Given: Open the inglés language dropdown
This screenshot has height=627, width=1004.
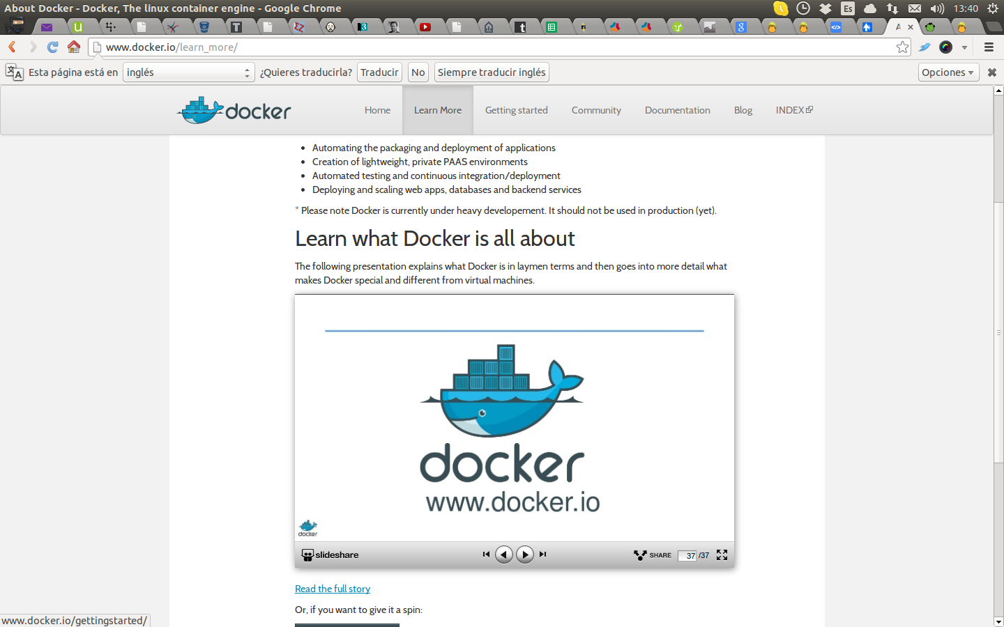Looking at the screenshot, I should [188, 72].
